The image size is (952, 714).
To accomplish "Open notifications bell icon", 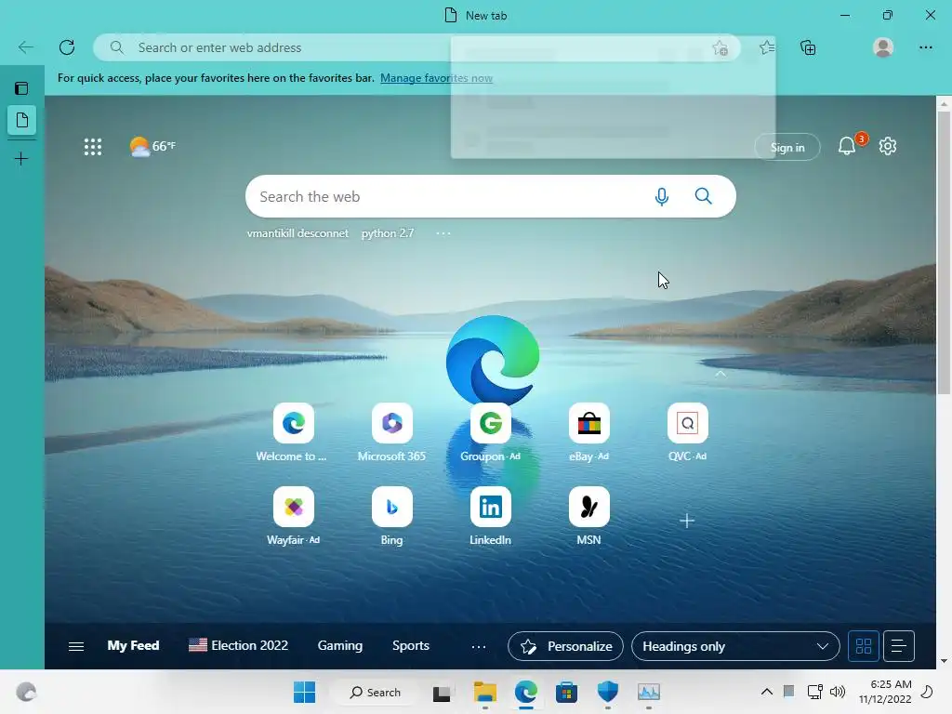I will coord(847,146).
